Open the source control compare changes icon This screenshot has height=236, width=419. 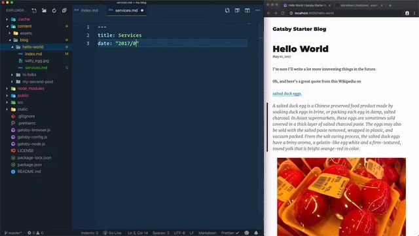227,10
